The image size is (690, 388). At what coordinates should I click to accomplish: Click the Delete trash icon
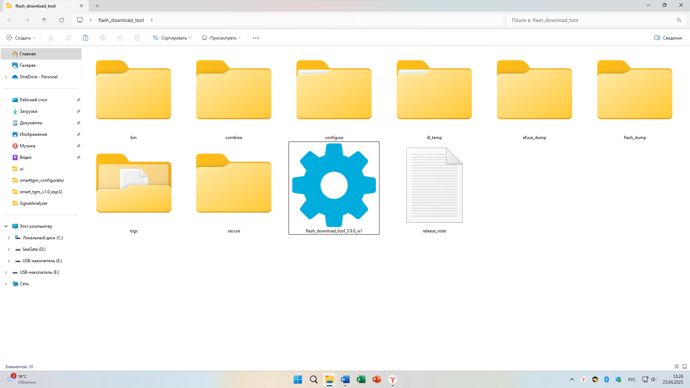[x=137, y=38]
